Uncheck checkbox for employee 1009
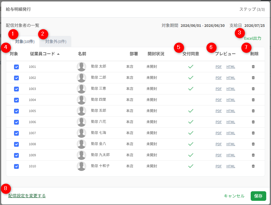This screenshot has width=271, height=205. click(16, 155)
